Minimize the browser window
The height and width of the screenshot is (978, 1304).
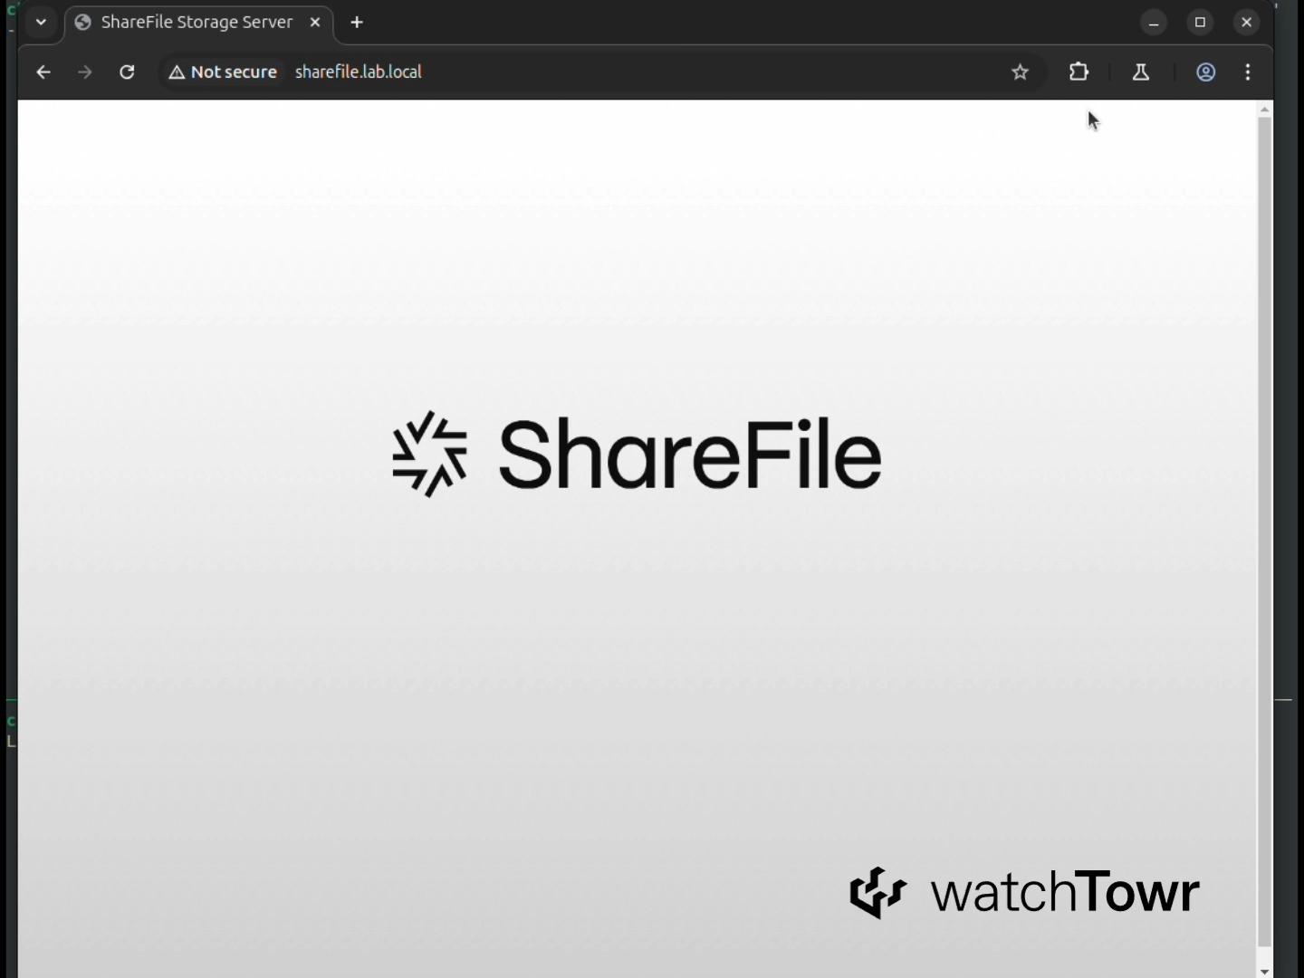click(1154, 23)
